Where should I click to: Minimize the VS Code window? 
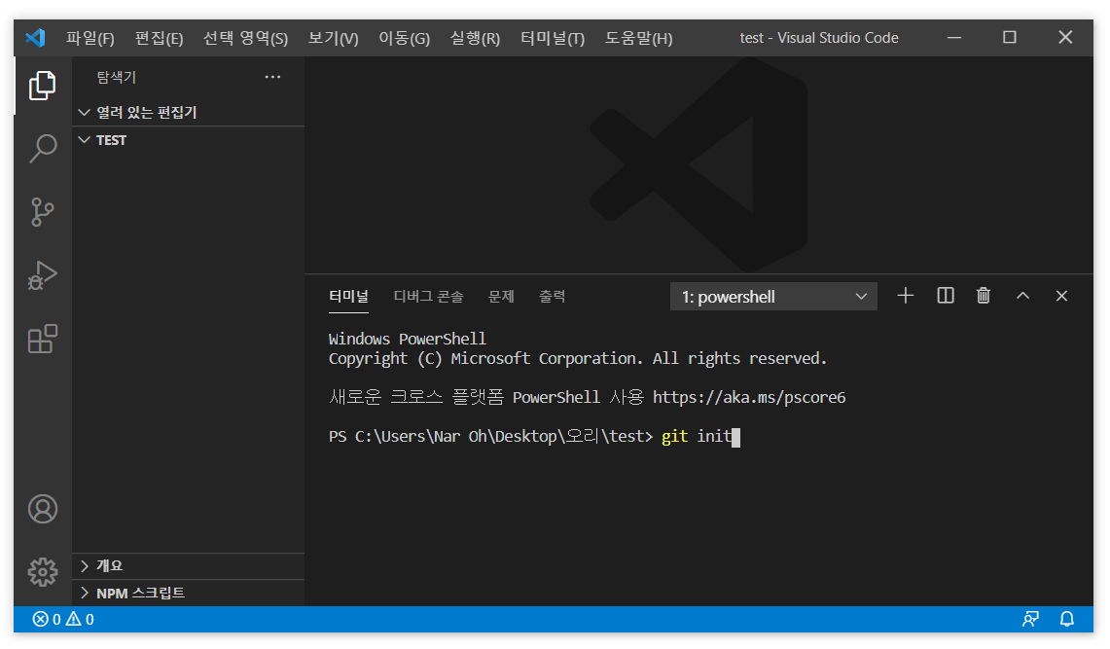coord(954,38)
